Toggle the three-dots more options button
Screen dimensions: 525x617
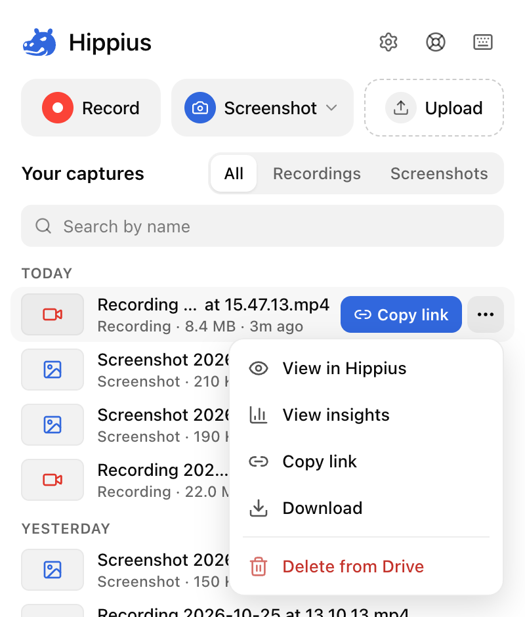[x=486, y=314]
